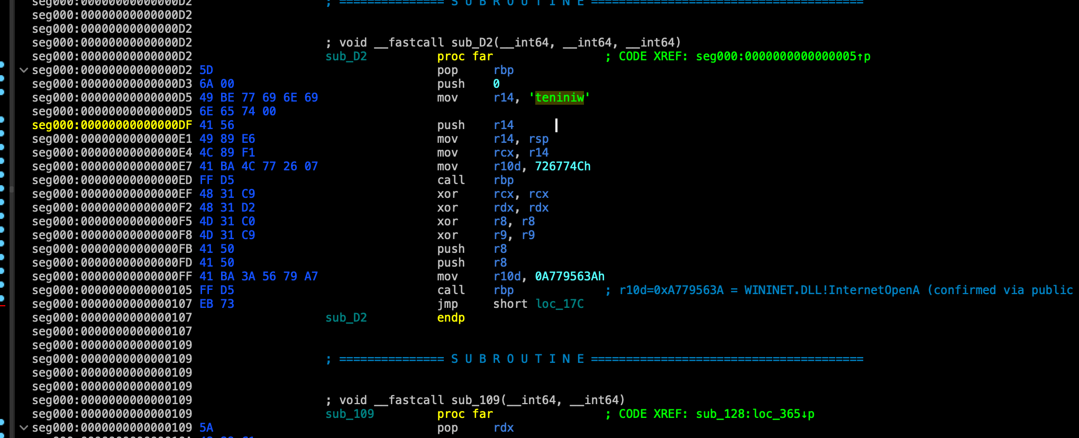The width and height of the screenshot is (1079, 438).
Task: Click the 'xor rcx, rcx' mnemonic
Action: click(x=447, y=194)
